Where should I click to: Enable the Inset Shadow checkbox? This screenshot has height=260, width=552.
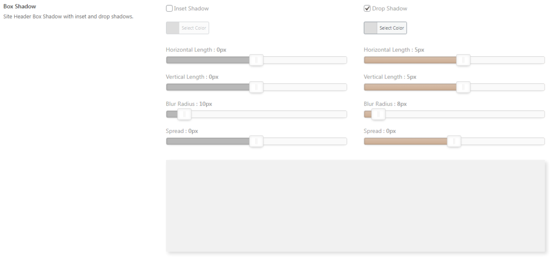[169, 8]
